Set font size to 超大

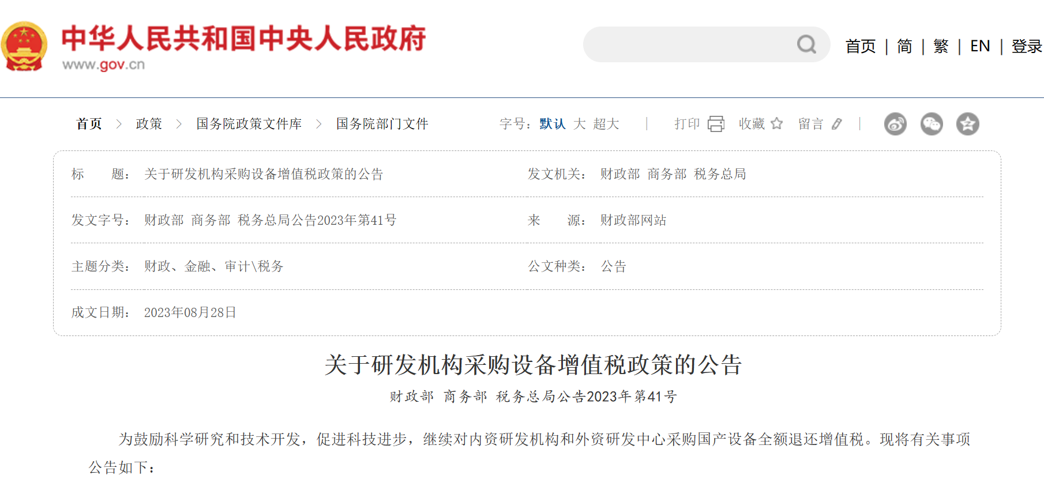(606, 124)
